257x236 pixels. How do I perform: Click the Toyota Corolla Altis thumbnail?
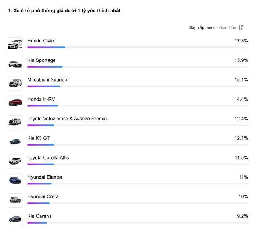coord(15,161)
